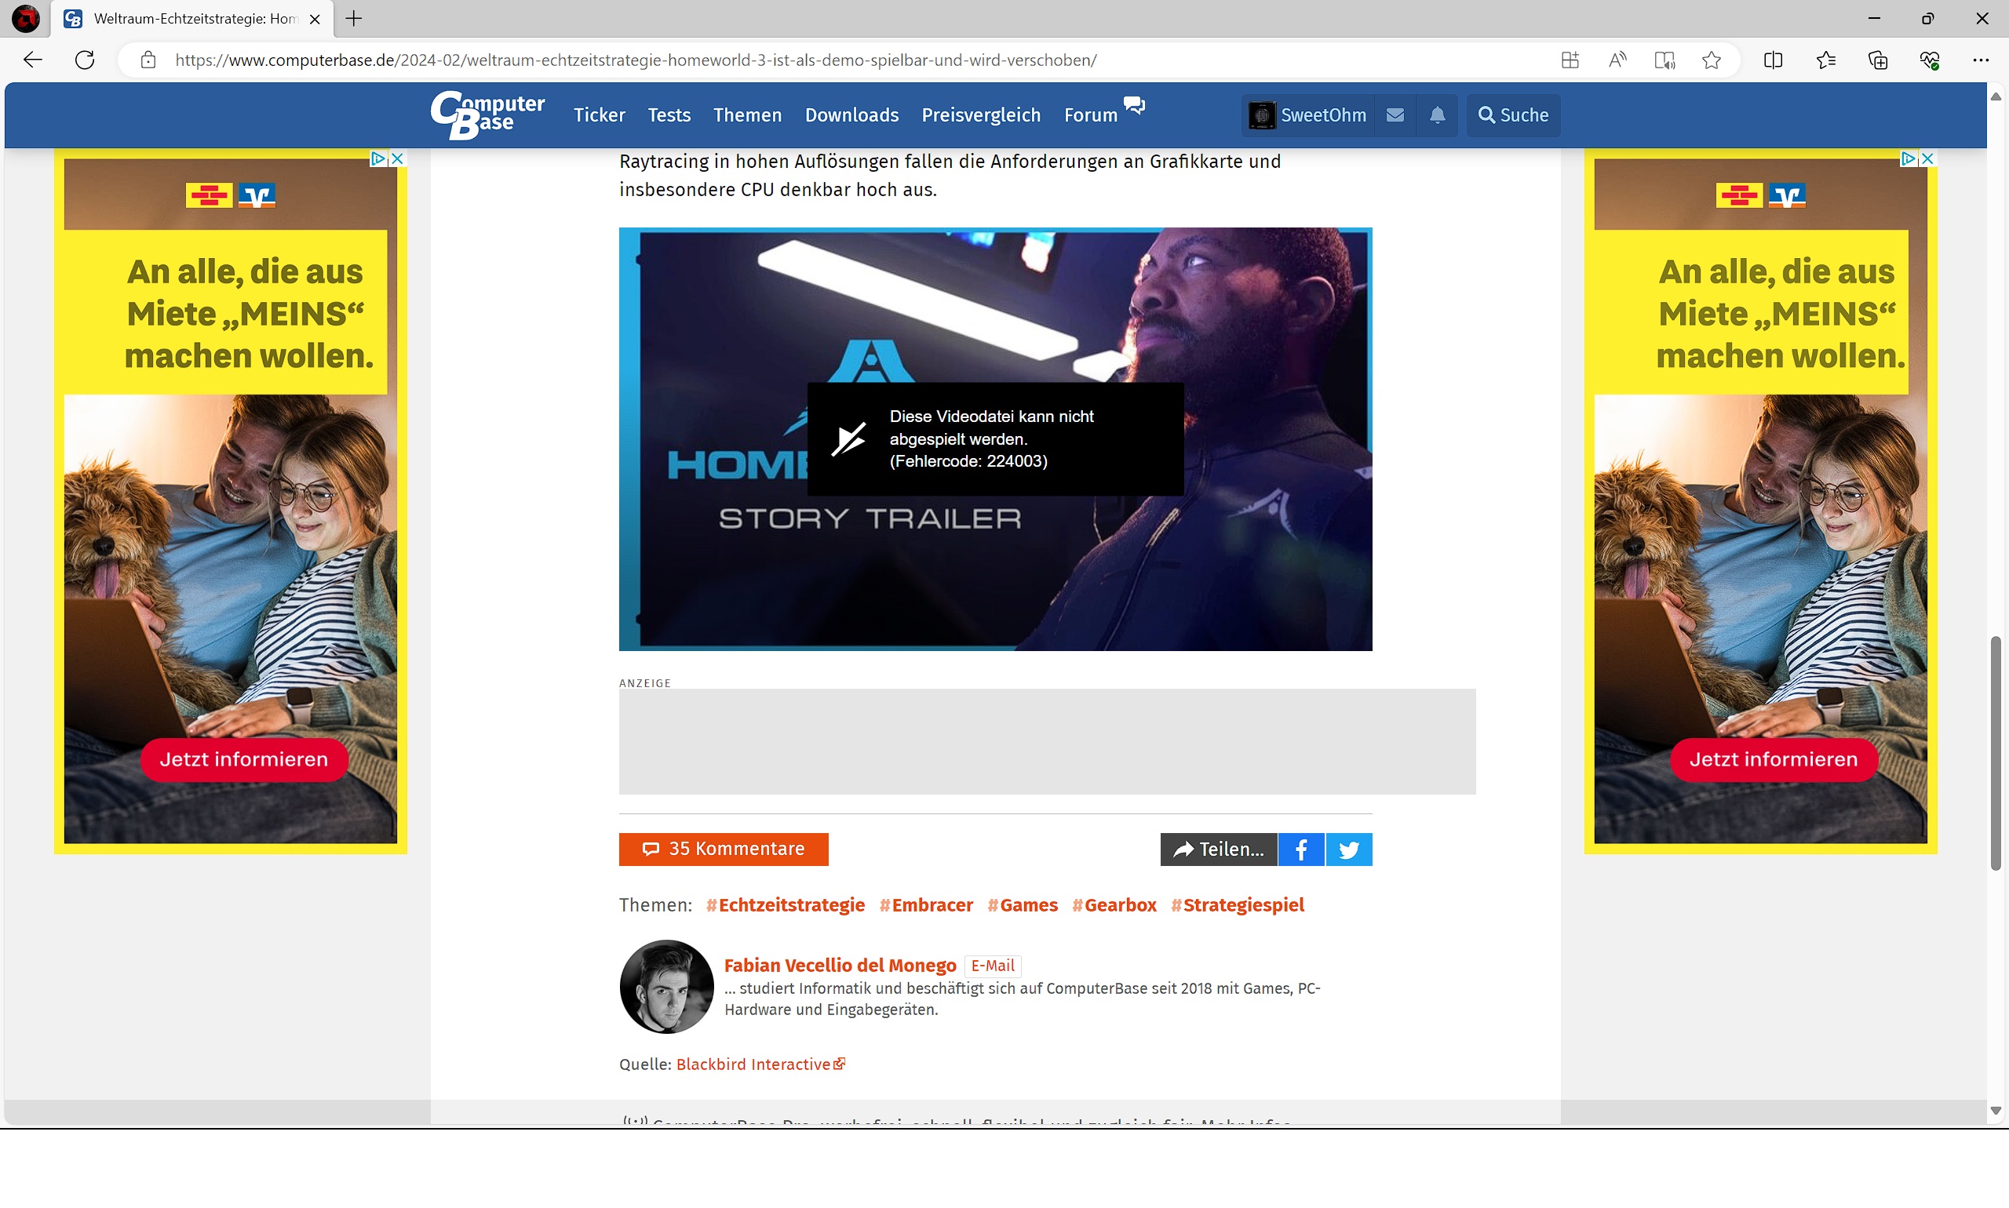The image size is (2009, 1208).
Task: Toggle split screen view
Action: click(1773, 60)
